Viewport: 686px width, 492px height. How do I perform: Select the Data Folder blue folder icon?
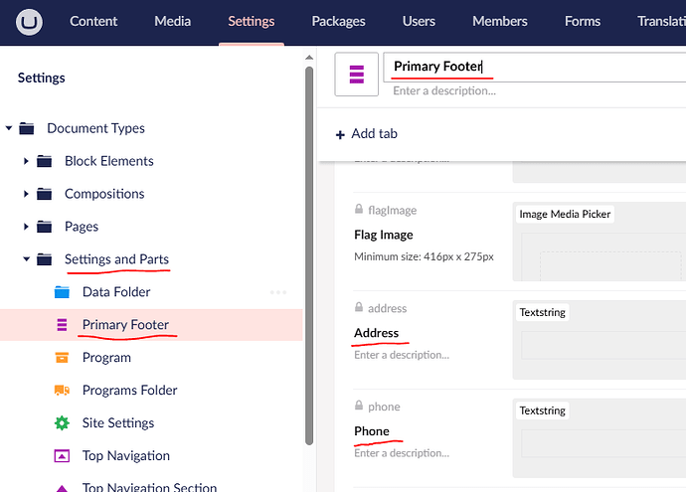coord(62,292)
